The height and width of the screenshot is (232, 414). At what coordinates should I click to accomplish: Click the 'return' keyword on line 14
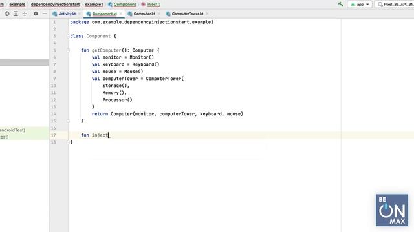(100, 114)
